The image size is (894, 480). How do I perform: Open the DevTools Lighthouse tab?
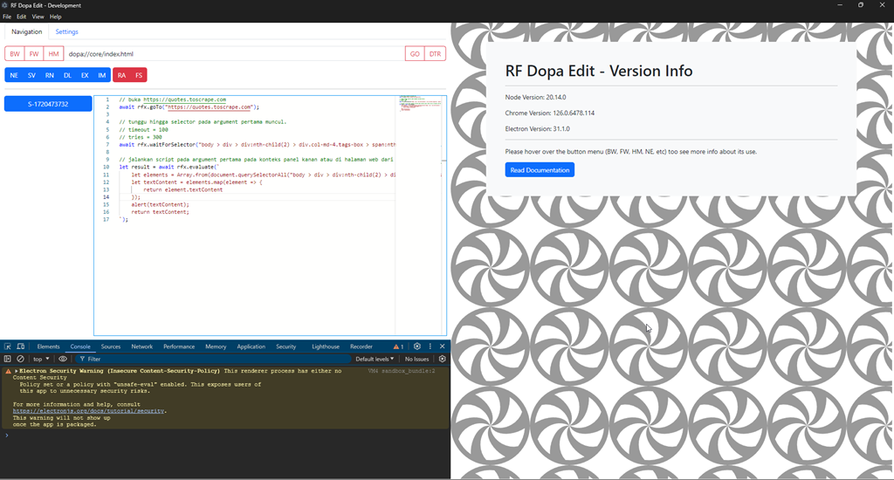[x=326, y=346]
